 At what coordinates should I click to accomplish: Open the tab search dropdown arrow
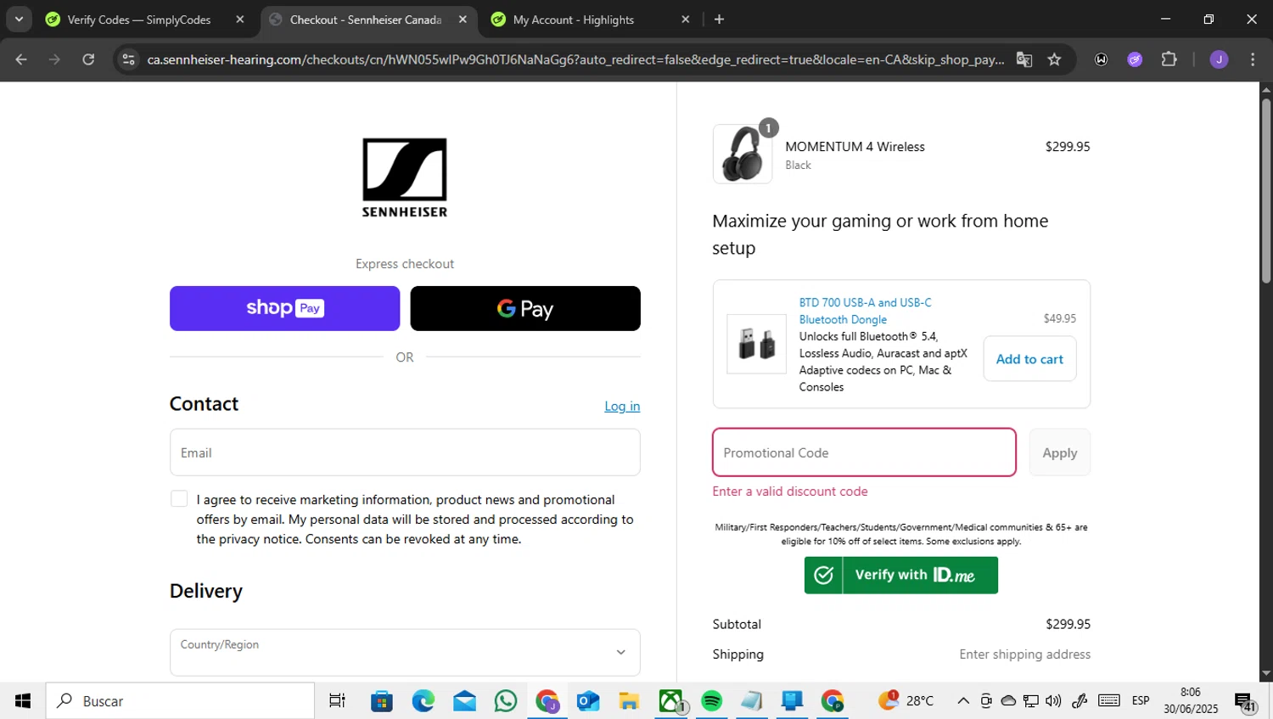pyautogui.click(x=19, y=20)
